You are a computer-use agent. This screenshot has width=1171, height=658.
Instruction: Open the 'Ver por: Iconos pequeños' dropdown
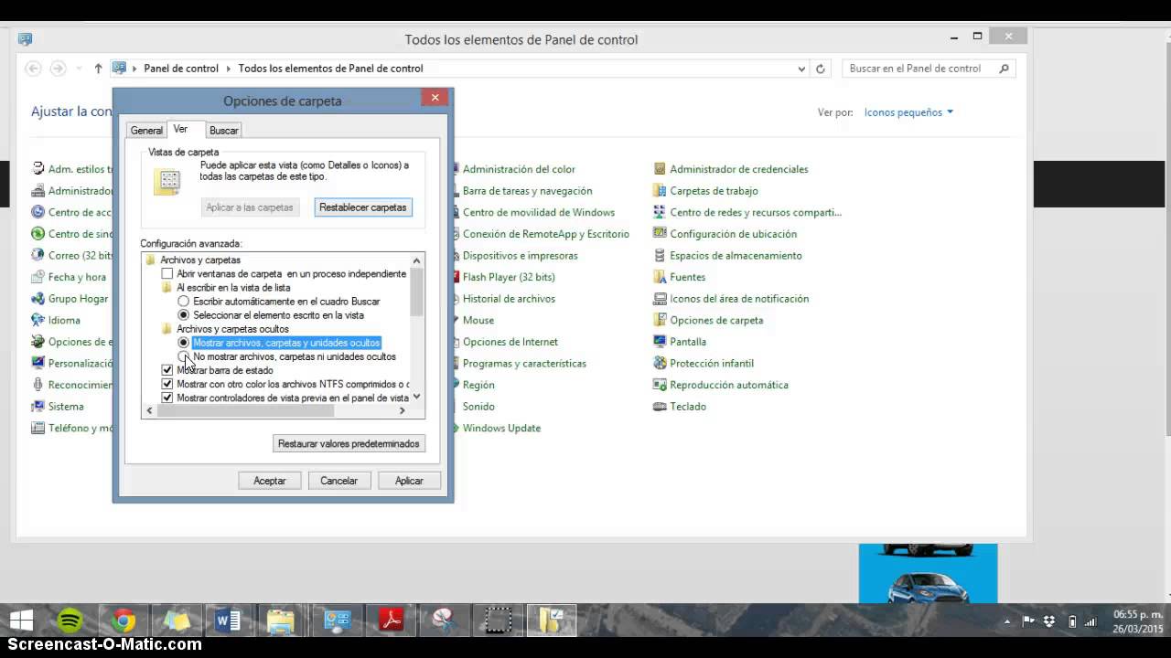[x=908, y=112]
